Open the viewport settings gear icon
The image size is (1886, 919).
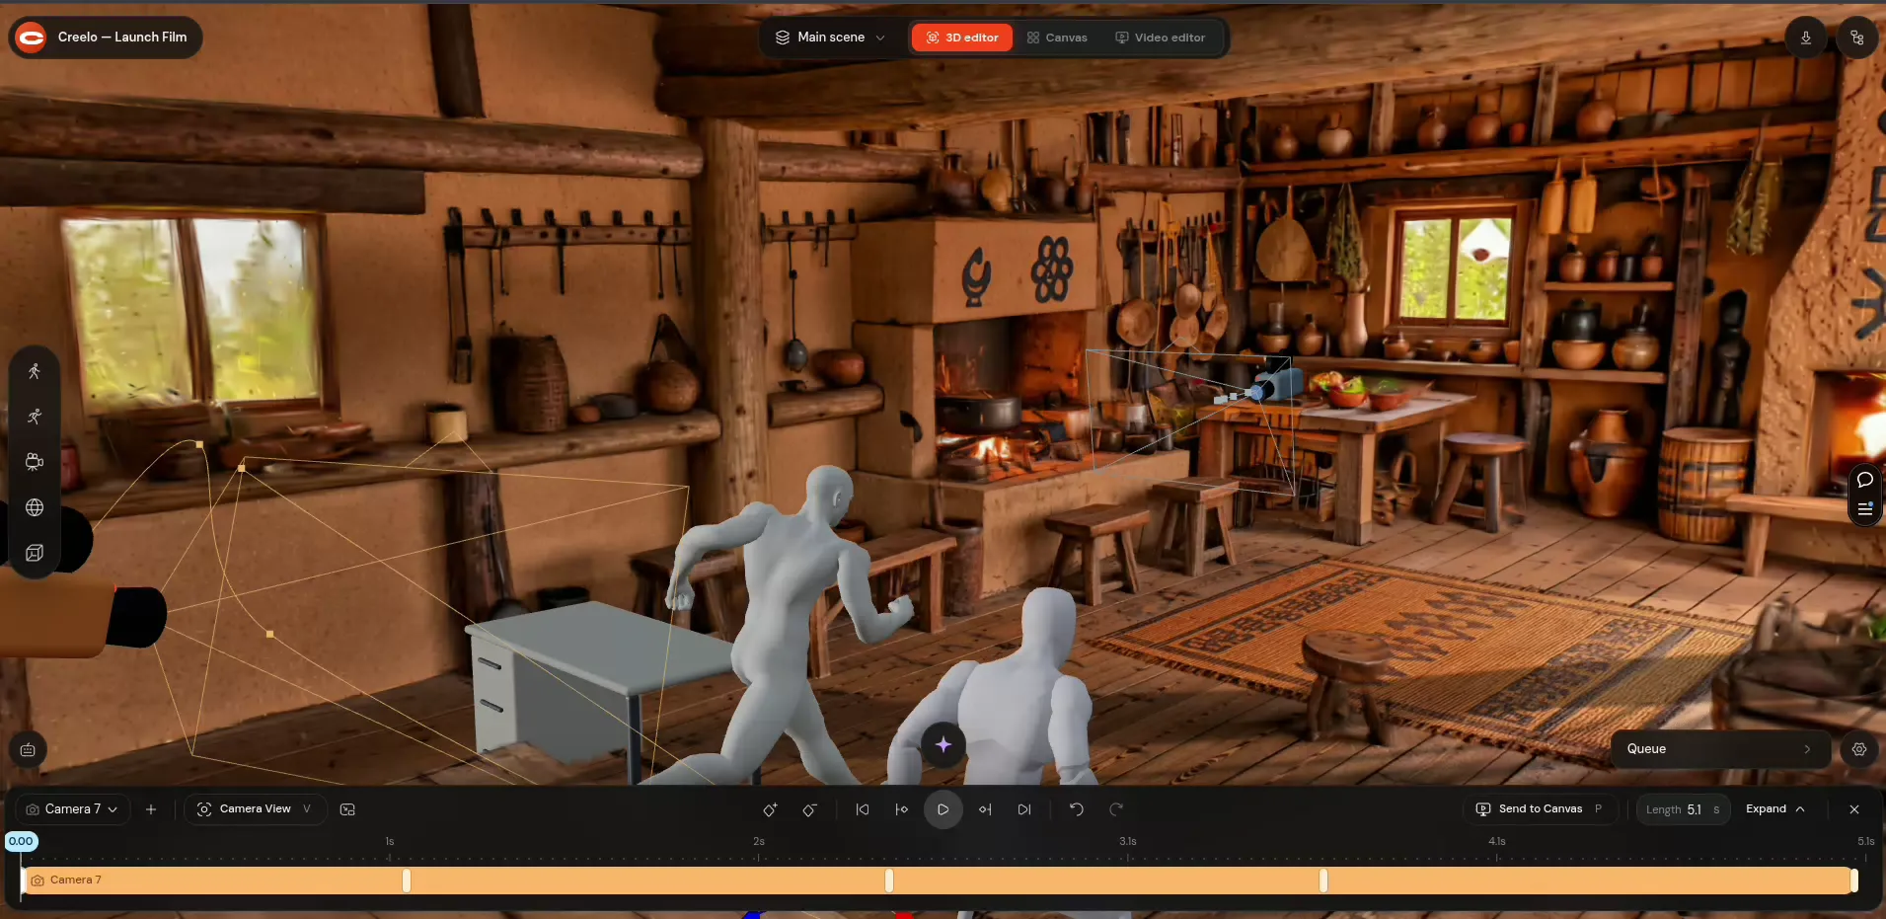click(1859, 749)
